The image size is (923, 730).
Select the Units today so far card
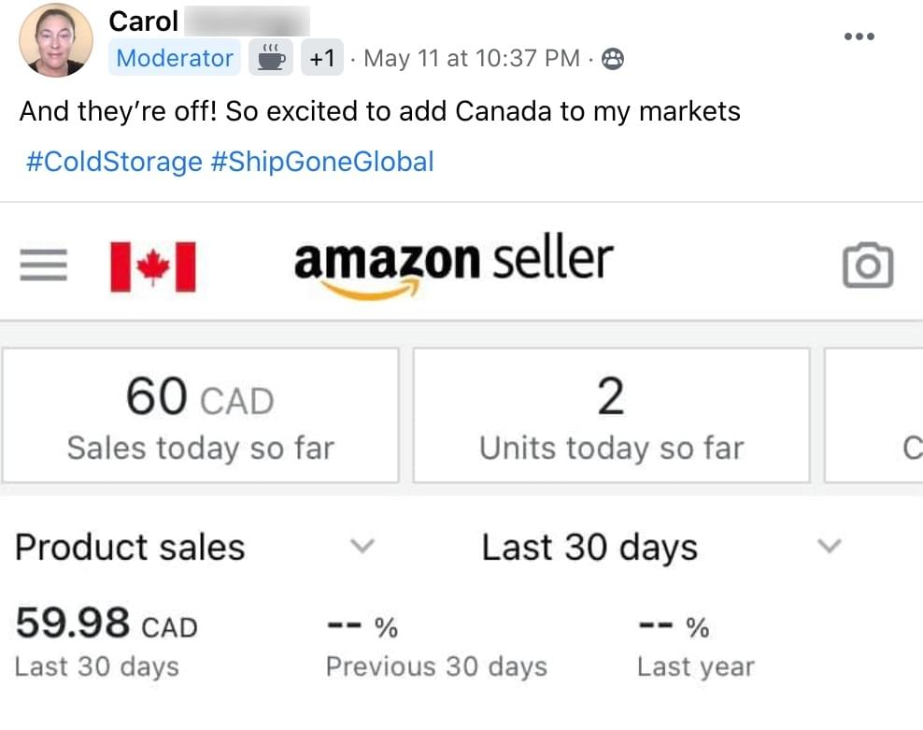(611, 416)
